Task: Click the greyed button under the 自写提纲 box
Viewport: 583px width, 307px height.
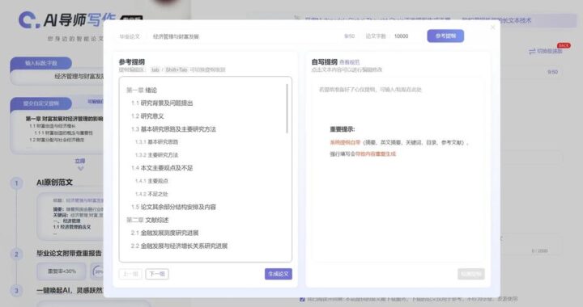Action: click(471, 274)
